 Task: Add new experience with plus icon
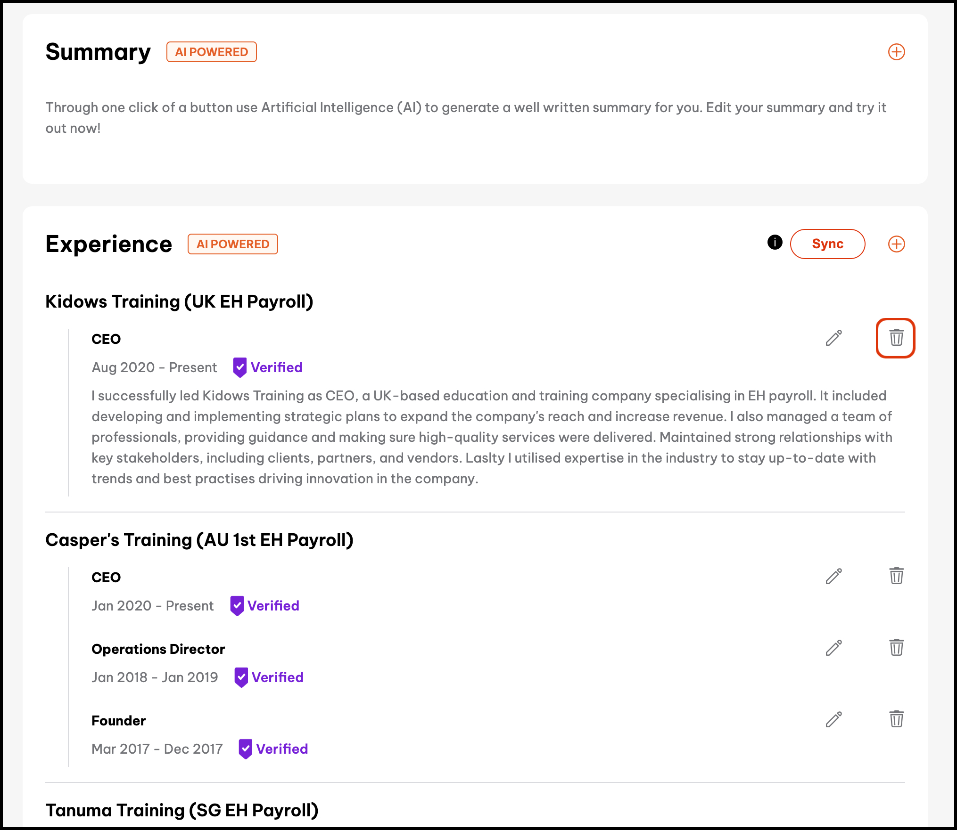[x=896, y=244]
